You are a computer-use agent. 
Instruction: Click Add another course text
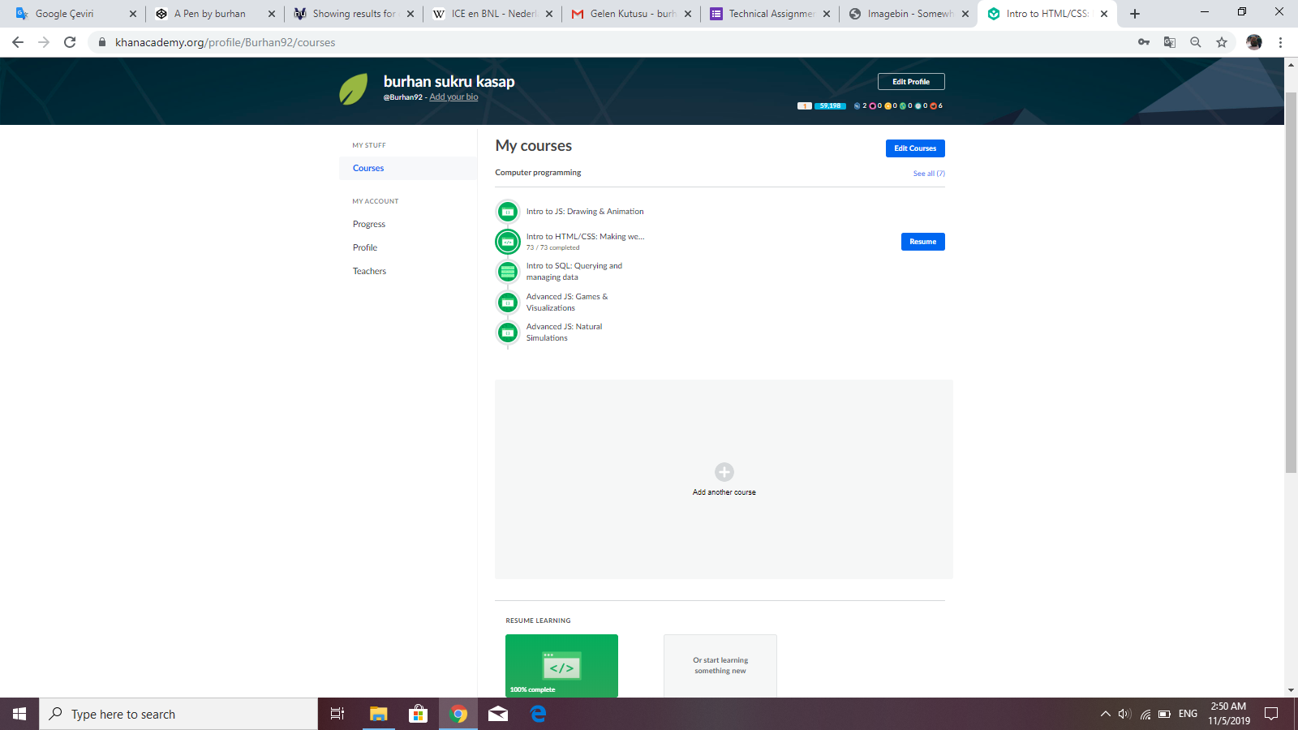[x=724, y=492]
